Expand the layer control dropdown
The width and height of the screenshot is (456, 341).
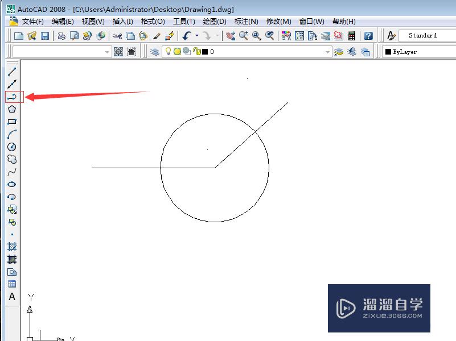coord(327,52)
